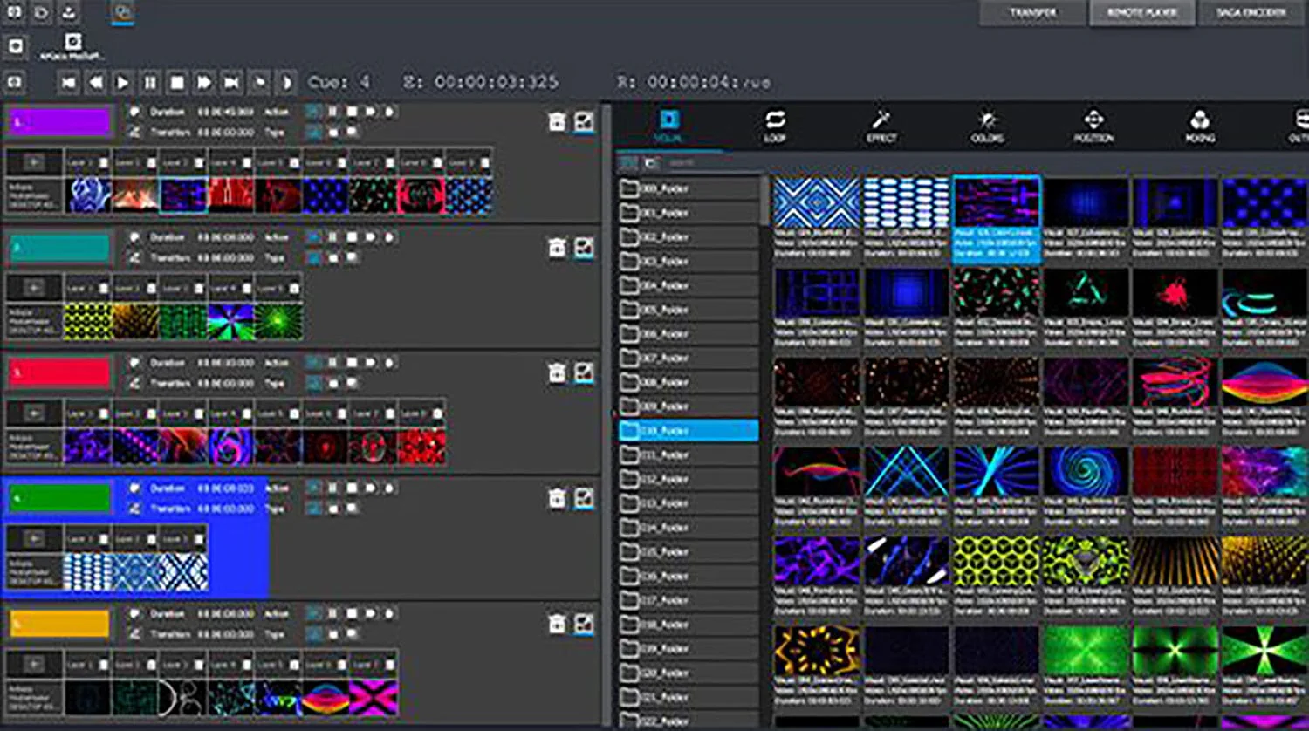Delete the yellow cue 5 with its trash icon
This screenshot has width=1309, height=731.
click(x=557, y=624)
